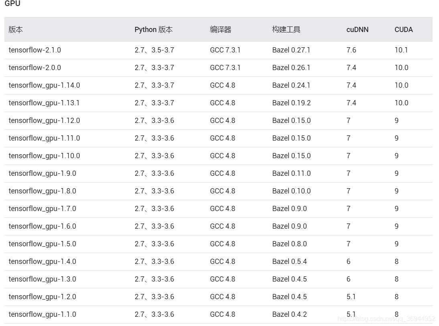
Task: Click the tensorflow_gpu-1.7.0 cell
Action: coord(42,208)
